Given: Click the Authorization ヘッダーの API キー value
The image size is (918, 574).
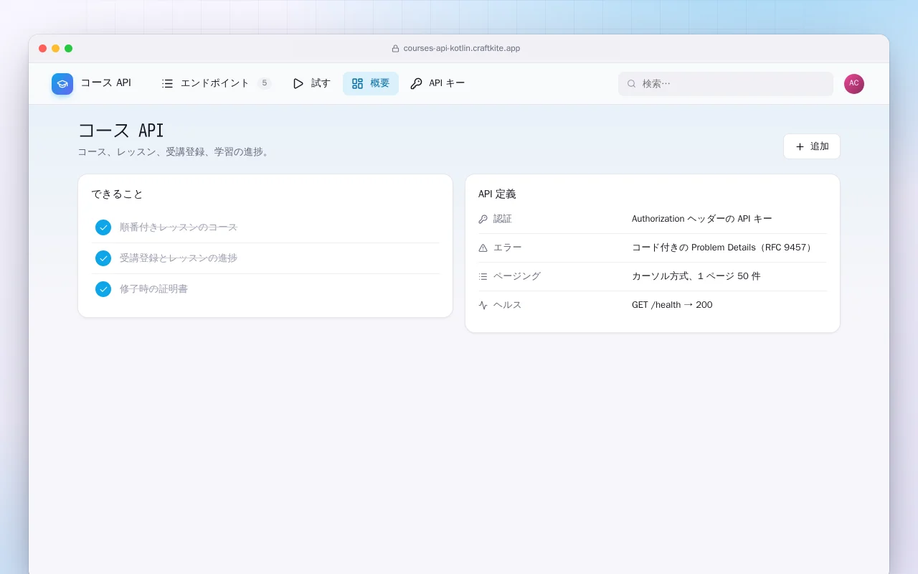Looking at the screenshot, I should 702,219.
